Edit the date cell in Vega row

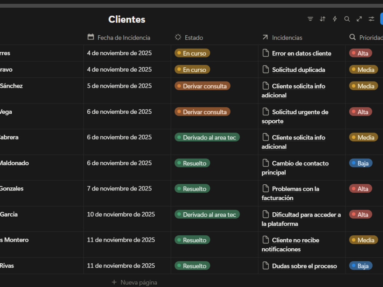[x=127, y=116]
